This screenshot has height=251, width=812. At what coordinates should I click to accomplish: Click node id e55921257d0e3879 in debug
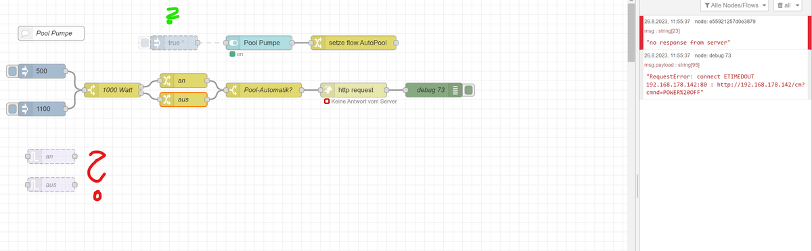725,22
